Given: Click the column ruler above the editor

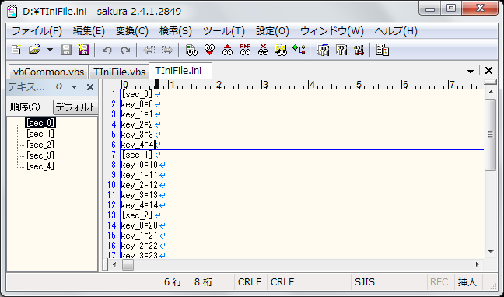Looking at the screenshot, I should coord(302,85).
